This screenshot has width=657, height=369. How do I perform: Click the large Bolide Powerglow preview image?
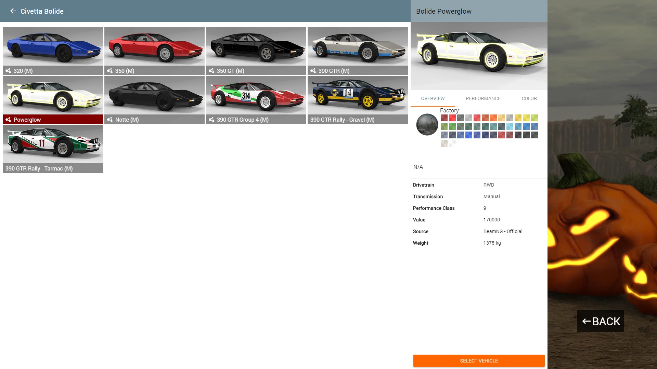479,56
